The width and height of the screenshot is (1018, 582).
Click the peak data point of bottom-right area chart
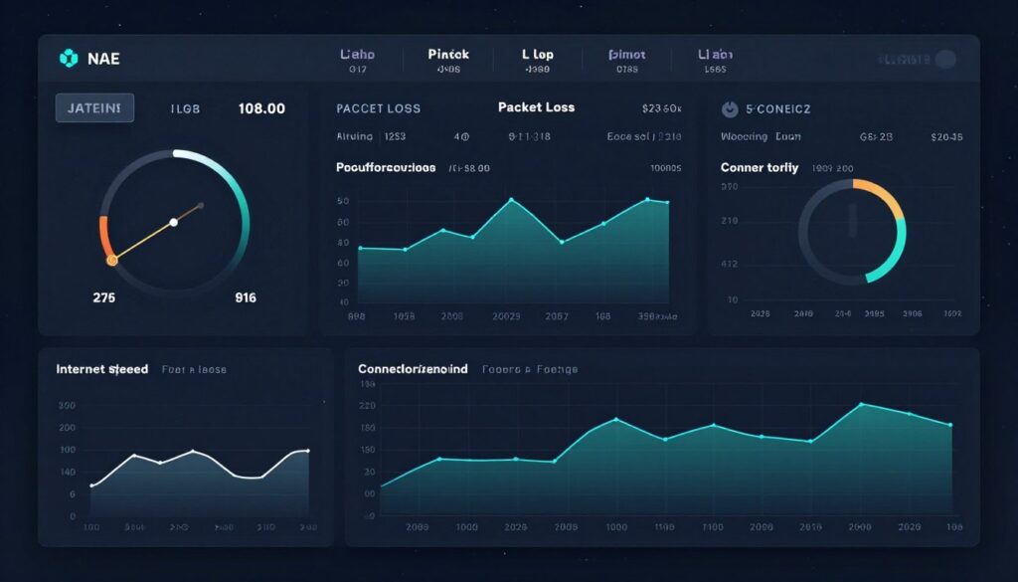862,404
